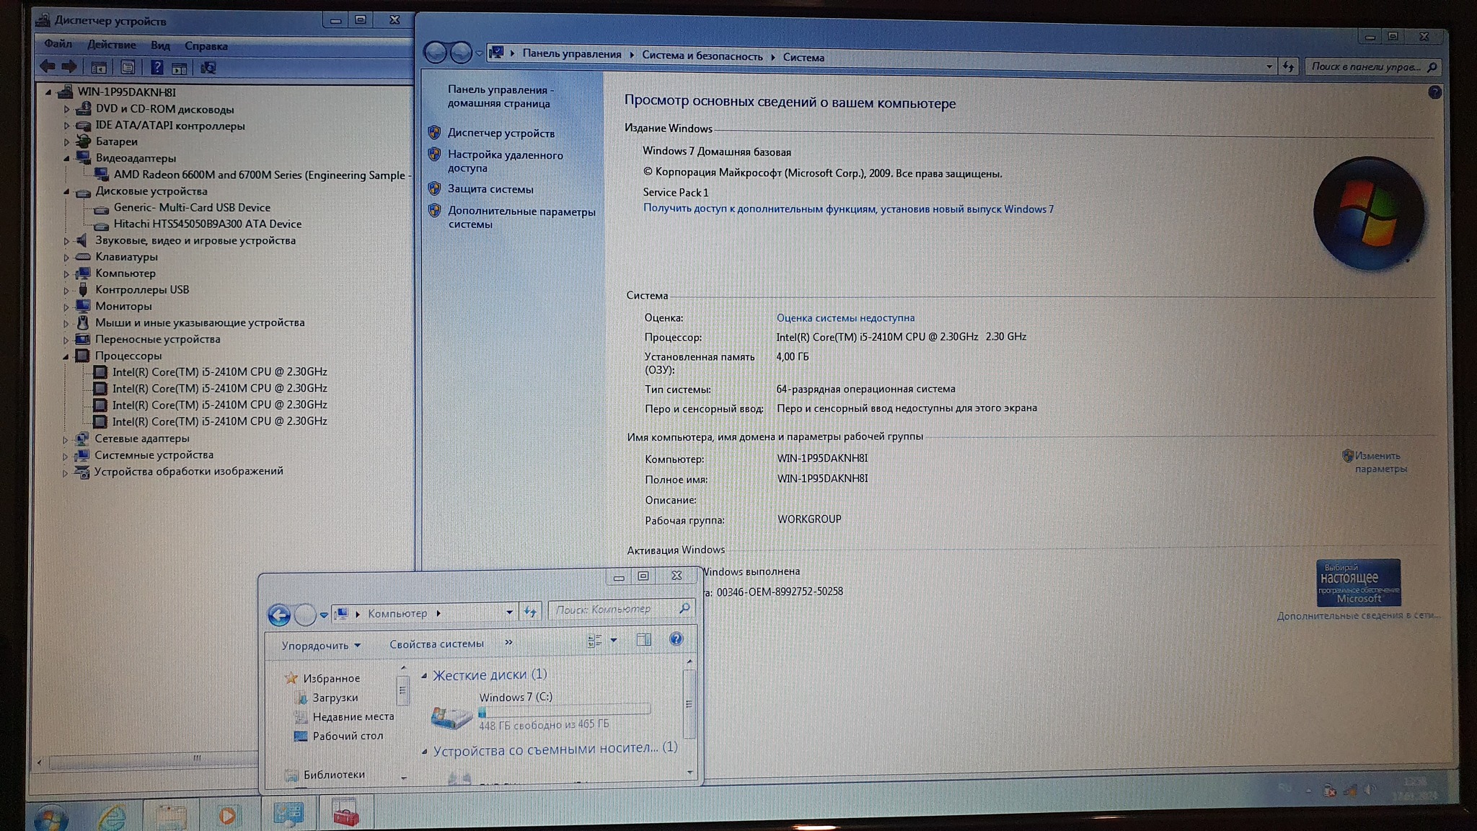Image resolution: width=1477 pixels, height=831 pixels.
Task: Collapse the Видеоадаптеры node
Action: tap(66, 159)
